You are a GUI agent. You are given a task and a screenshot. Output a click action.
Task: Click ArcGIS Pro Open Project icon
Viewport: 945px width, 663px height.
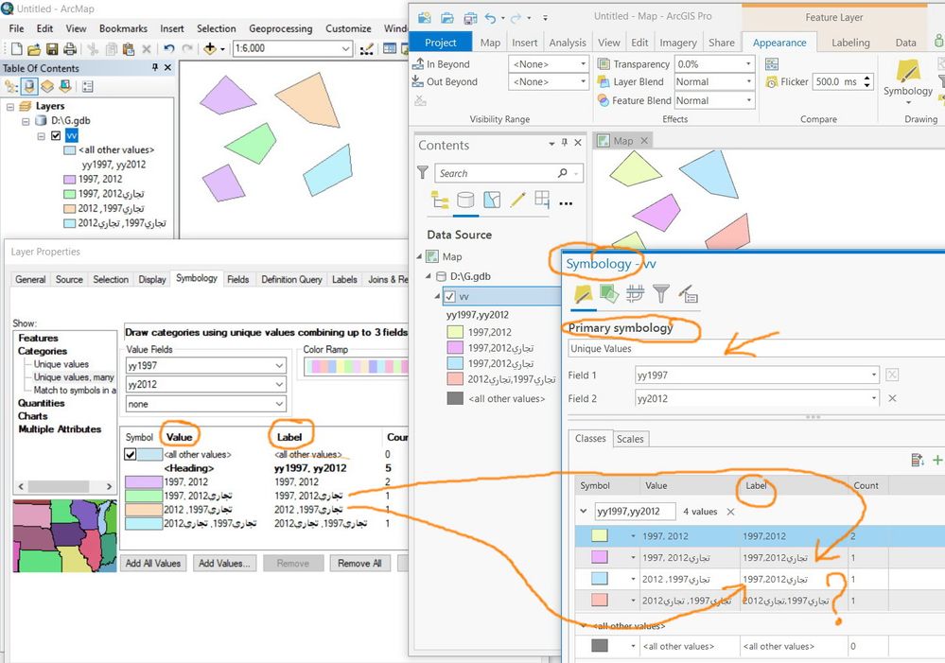pyautogui.click(x=446, y=17)
